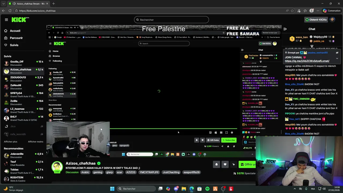Viewport: 343px width, 193px height.
Task: Open Microsoft Edge in the taskbar
Action: click(x=192, y=189)
